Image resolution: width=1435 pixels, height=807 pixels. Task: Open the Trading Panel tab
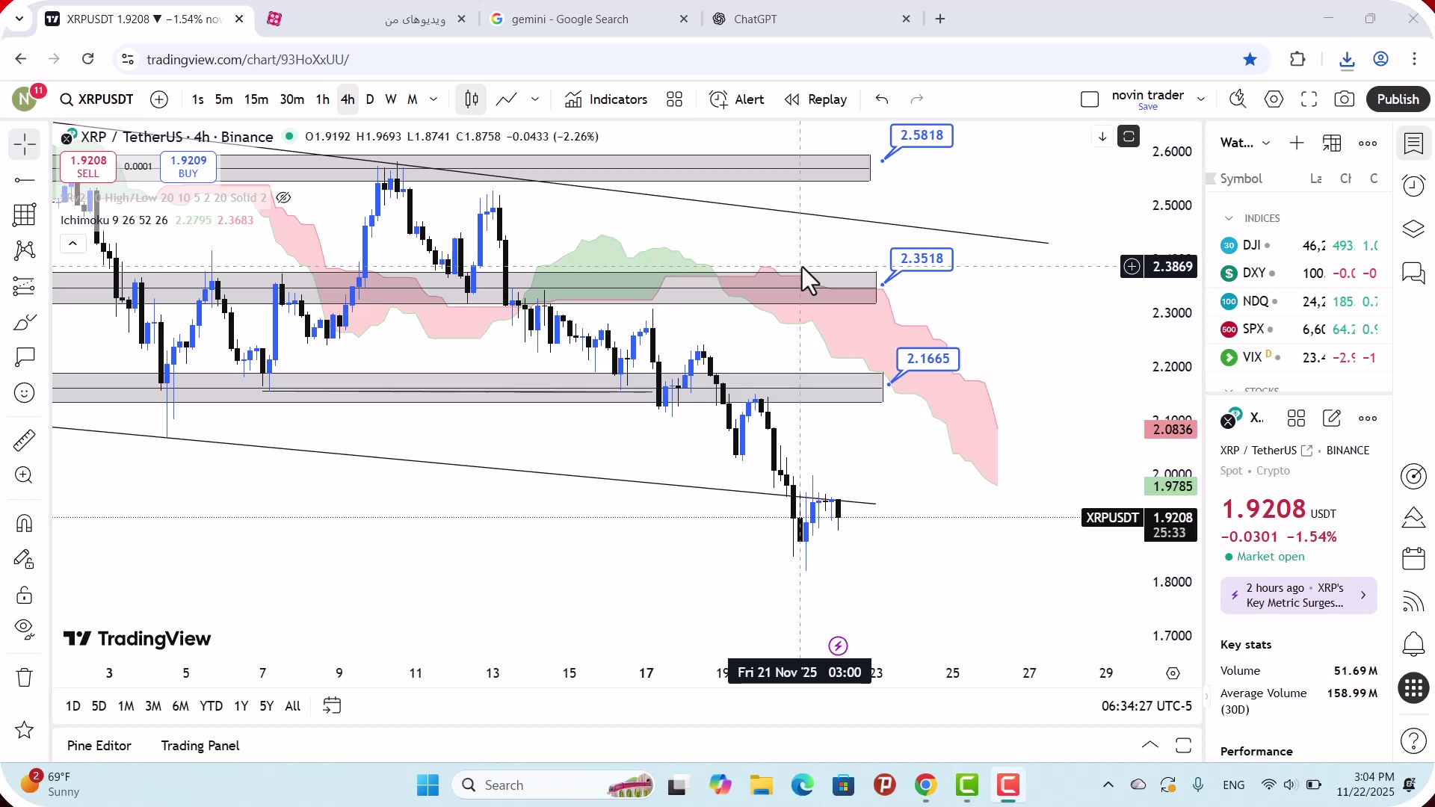tap(200, 746)
